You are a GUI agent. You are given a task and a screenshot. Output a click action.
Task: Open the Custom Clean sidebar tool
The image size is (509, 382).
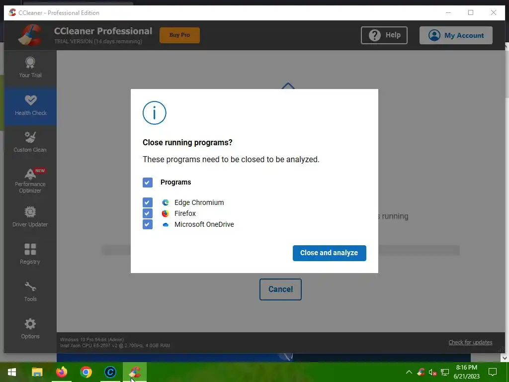click(30, 142)
